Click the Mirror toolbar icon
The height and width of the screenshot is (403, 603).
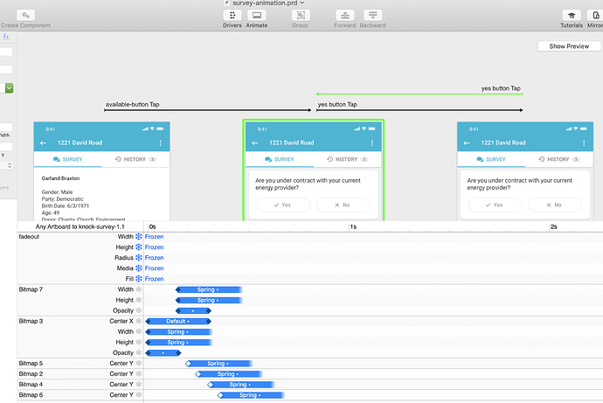595,16
